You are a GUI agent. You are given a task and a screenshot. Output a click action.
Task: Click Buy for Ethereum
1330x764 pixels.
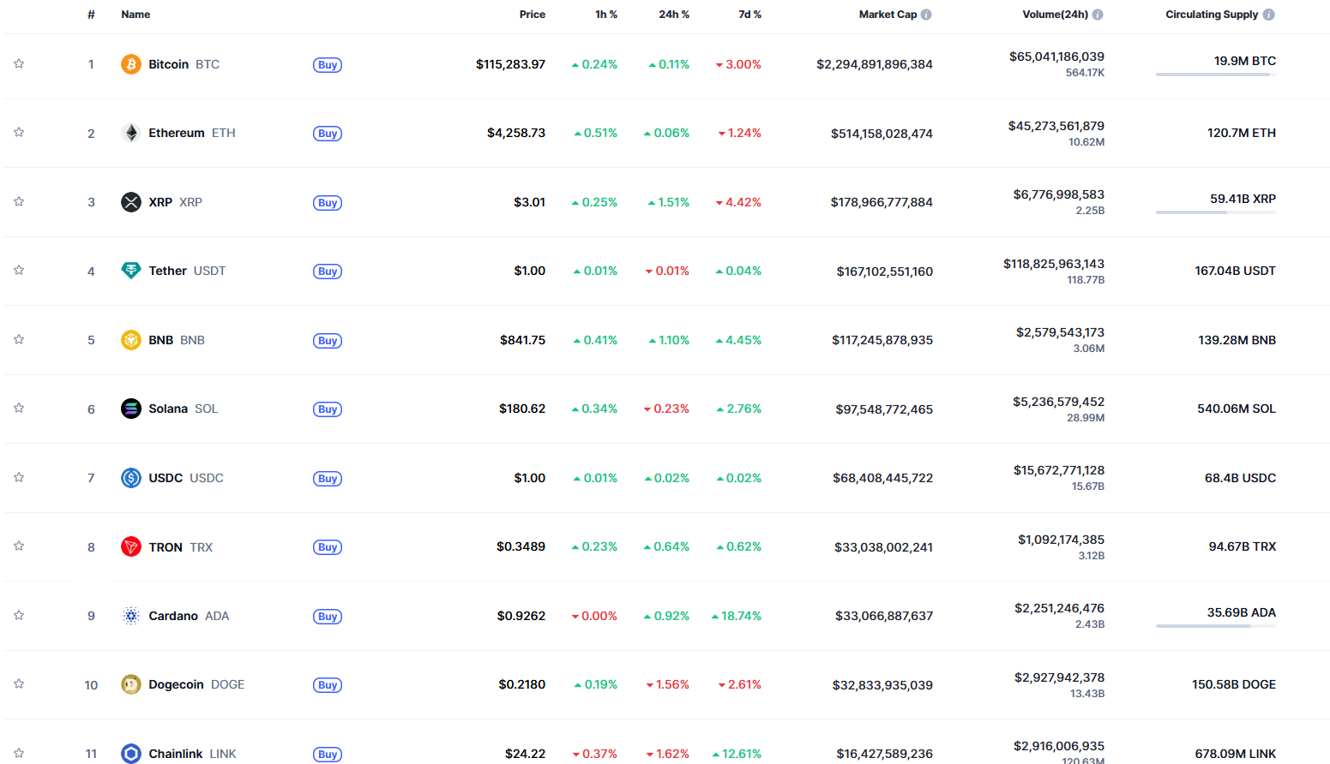tap(328, 134)
